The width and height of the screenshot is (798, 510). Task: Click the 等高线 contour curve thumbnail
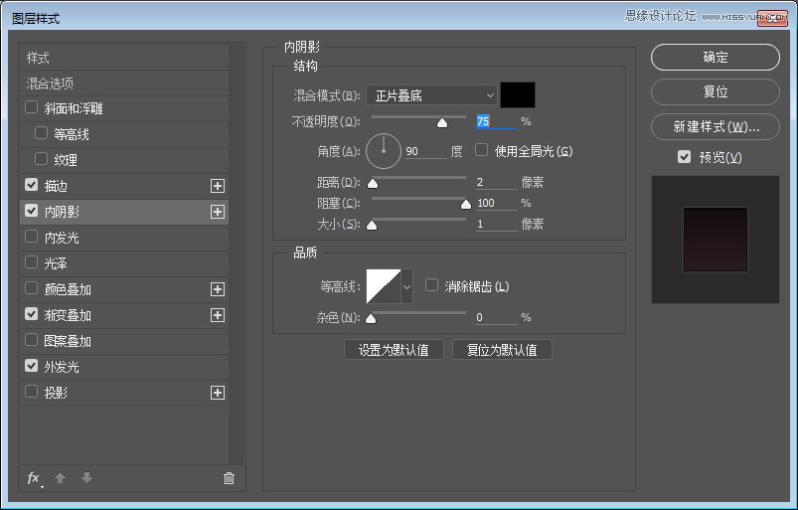tap(384, 286)
